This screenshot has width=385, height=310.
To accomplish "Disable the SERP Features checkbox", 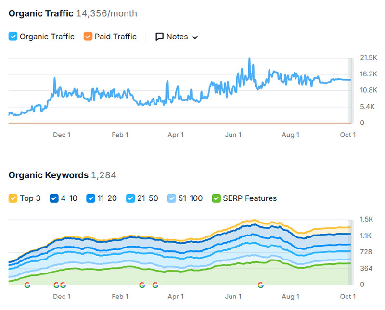I will (x=217, y=198).
